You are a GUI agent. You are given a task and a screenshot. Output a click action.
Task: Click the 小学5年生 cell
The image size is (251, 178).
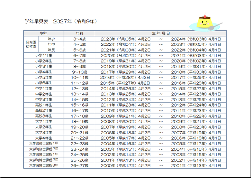pyautogui.click(x=44, y=78)
